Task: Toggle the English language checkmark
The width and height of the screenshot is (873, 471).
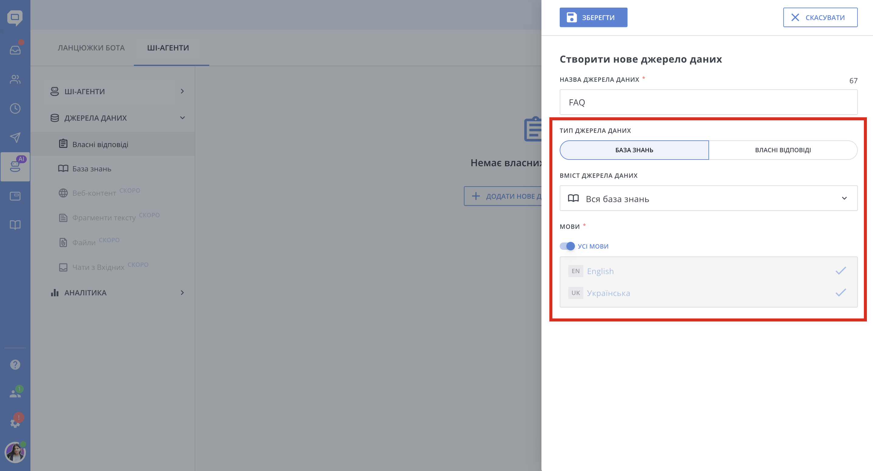Action: (841, 271)
